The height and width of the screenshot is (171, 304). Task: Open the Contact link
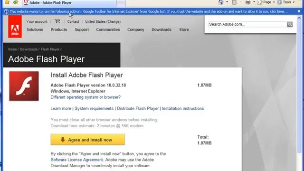click(x=73, y=21)
